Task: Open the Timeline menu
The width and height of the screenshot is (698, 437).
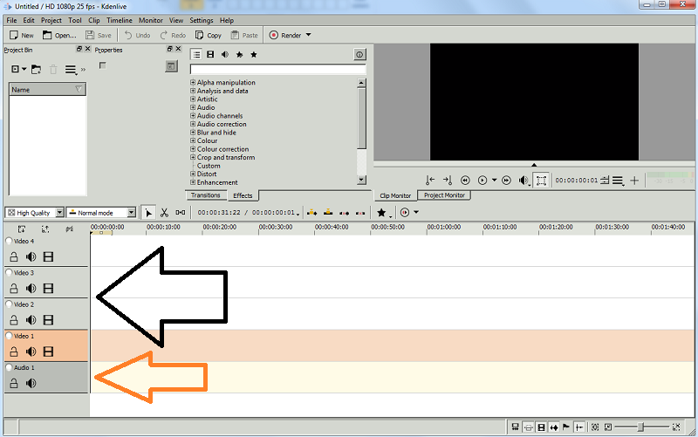Action: point(120,20)
